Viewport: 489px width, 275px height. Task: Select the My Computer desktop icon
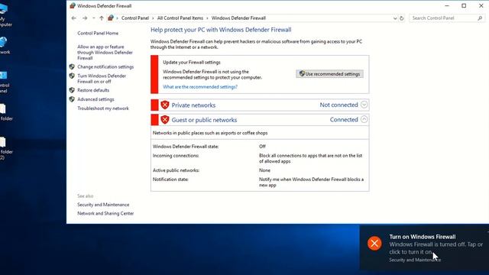[5, 15]
